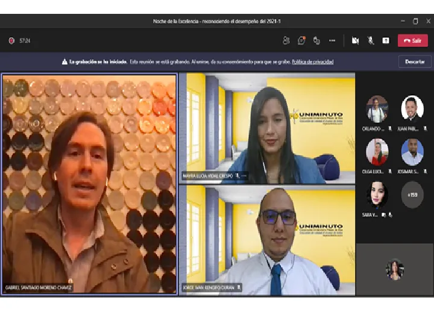434x318 pixels.
Task: Click Olga Lucia participant avatar
Action: pyautogui.click(x=377, y=152)
